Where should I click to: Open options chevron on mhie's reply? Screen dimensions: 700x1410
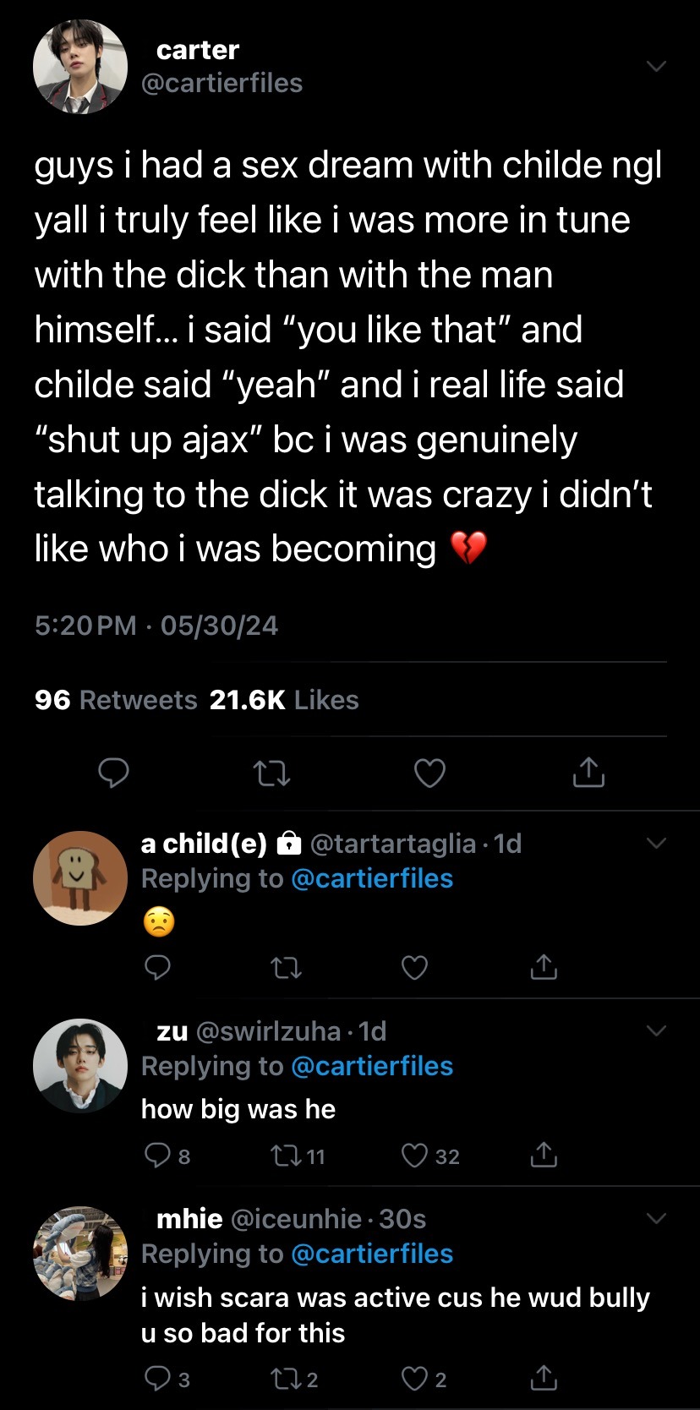point(656,1218)
